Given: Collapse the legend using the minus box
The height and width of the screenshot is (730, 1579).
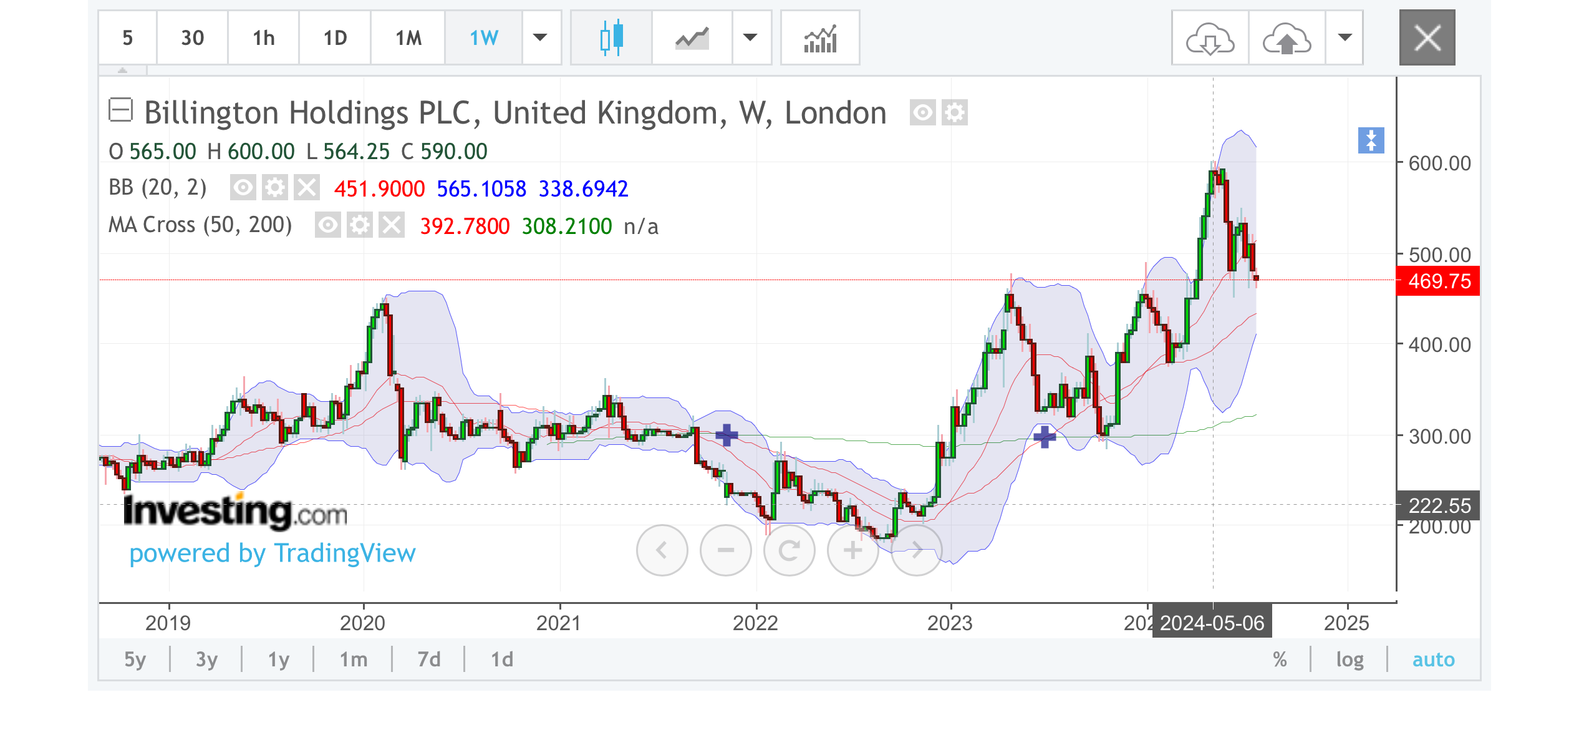Looking at the screenshot, I should (120, 110).
